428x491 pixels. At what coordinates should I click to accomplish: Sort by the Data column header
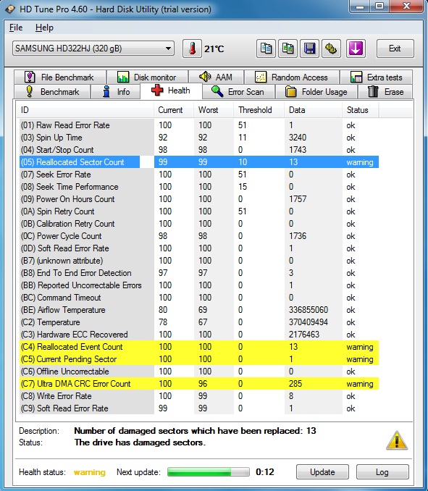[313, 110]
